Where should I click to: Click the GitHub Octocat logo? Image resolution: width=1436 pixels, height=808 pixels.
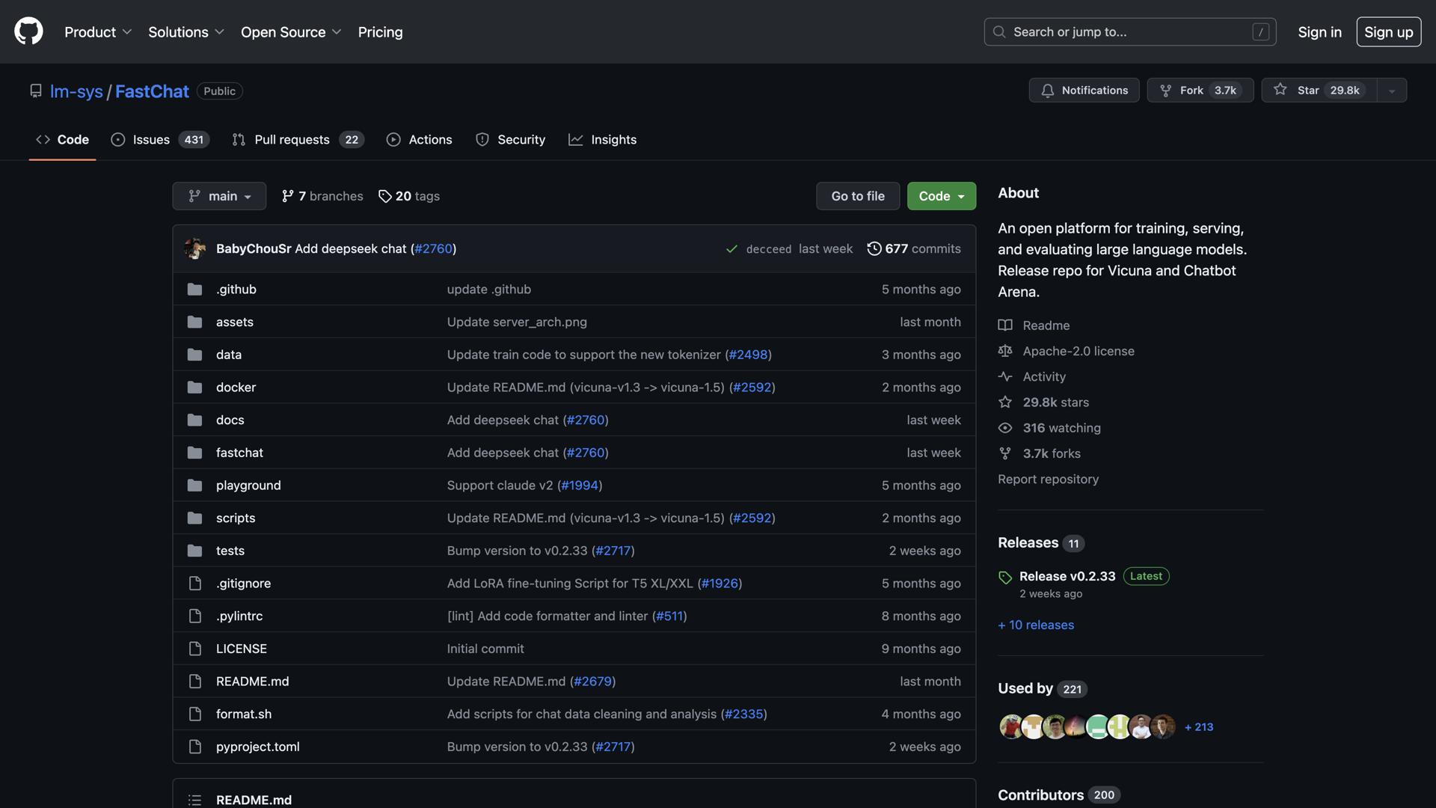click(28, 31)
